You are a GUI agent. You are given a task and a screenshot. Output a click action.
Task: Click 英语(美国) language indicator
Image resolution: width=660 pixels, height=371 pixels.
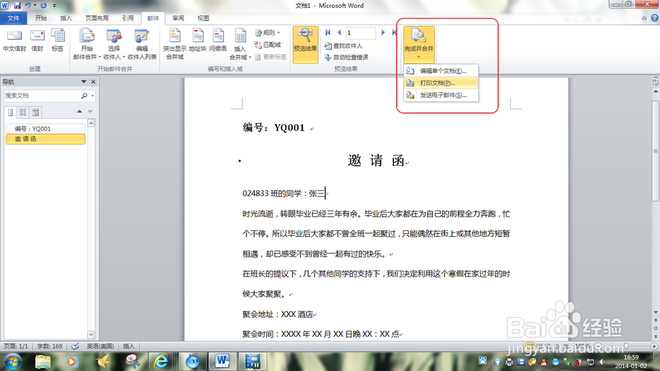pyautogui.click(x=100, y=346)
